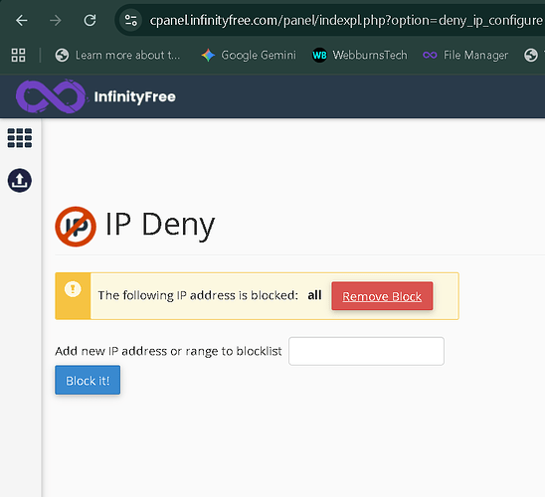Open the Chrome apps grid shortcut
The image size is (545, 497).
(19, 56)
